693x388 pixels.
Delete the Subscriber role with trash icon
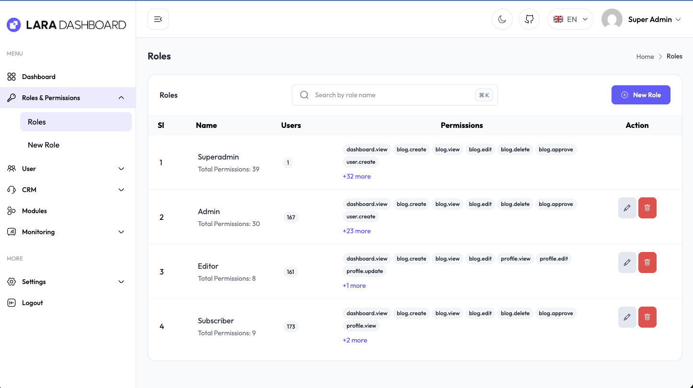tap(647, 317)
